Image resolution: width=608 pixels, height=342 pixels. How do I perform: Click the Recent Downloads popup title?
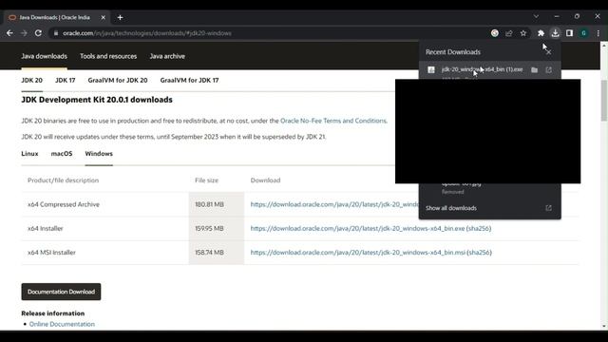pyautogui.click(x=453, y=52)
